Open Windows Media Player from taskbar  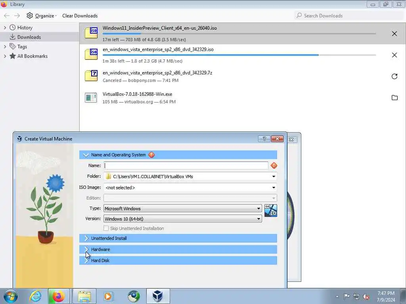point(108,296)
